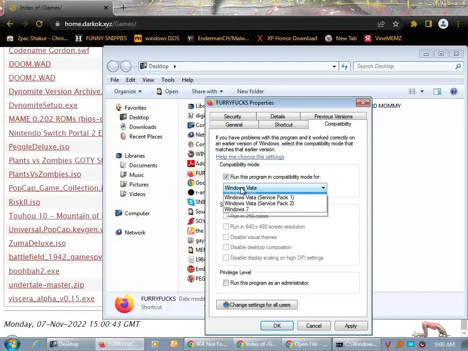Click New folder in Explorer toolbar
Viewport: 468px width, 351px height.
point(250,91)
